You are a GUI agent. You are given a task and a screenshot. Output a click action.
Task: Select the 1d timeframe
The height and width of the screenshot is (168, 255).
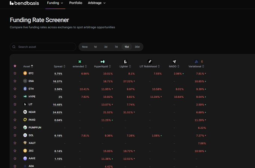tap(95, 47)
